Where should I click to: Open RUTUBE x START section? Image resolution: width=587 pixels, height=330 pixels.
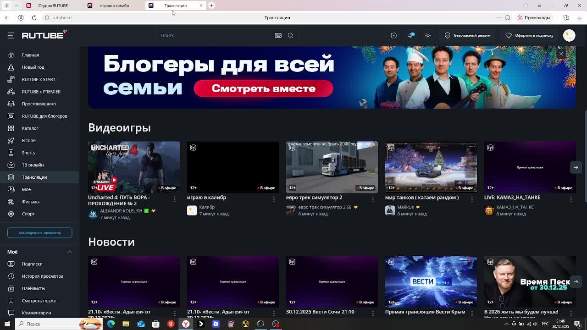click(39, 79)
